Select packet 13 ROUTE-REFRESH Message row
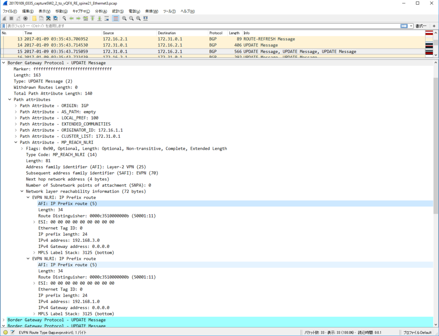The image size is (439, 336). 213,39
